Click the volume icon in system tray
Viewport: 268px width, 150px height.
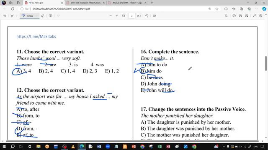(241, 146)
